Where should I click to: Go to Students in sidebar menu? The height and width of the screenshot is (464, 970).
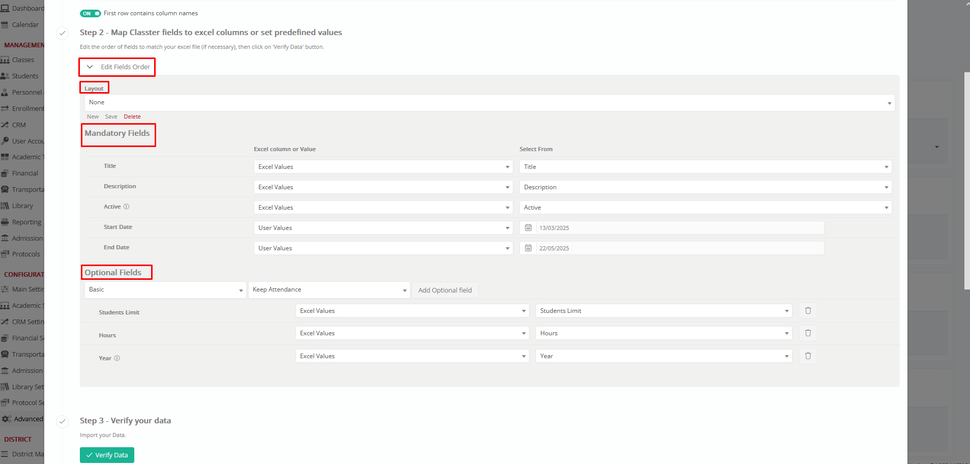(x=25, y=76)
